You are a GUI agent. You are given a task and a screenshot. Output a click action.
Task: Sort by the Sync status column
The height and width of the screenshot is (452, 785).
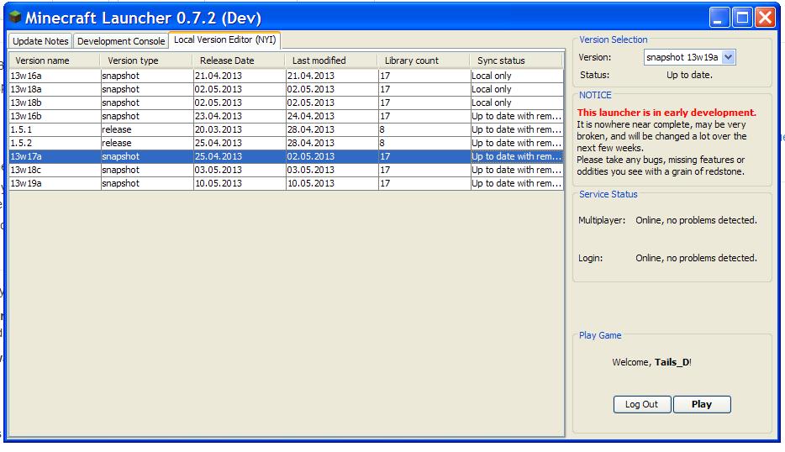[515, 60]
